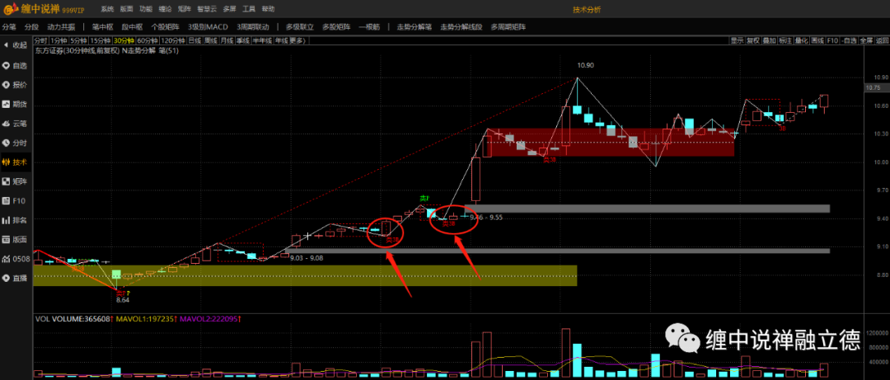Open the 系统 menu
The image size is (890, 380).
point(107,10)
